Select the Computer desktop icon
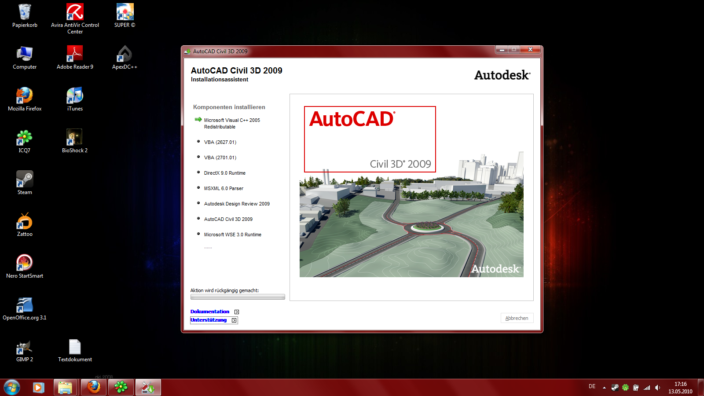 (x=25, y=58)
